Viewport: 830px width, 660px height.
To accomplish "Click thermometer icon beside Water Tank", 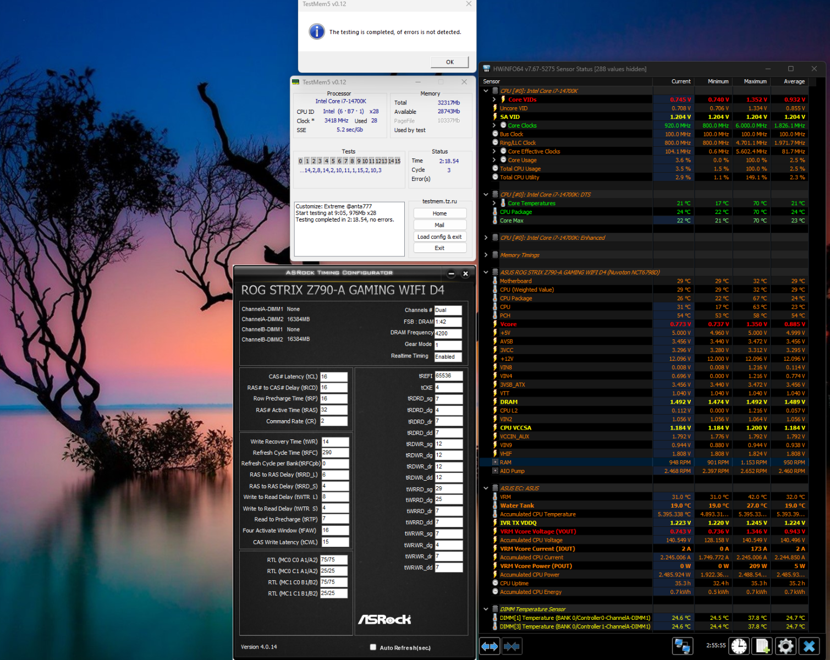I will click(495, 505).
